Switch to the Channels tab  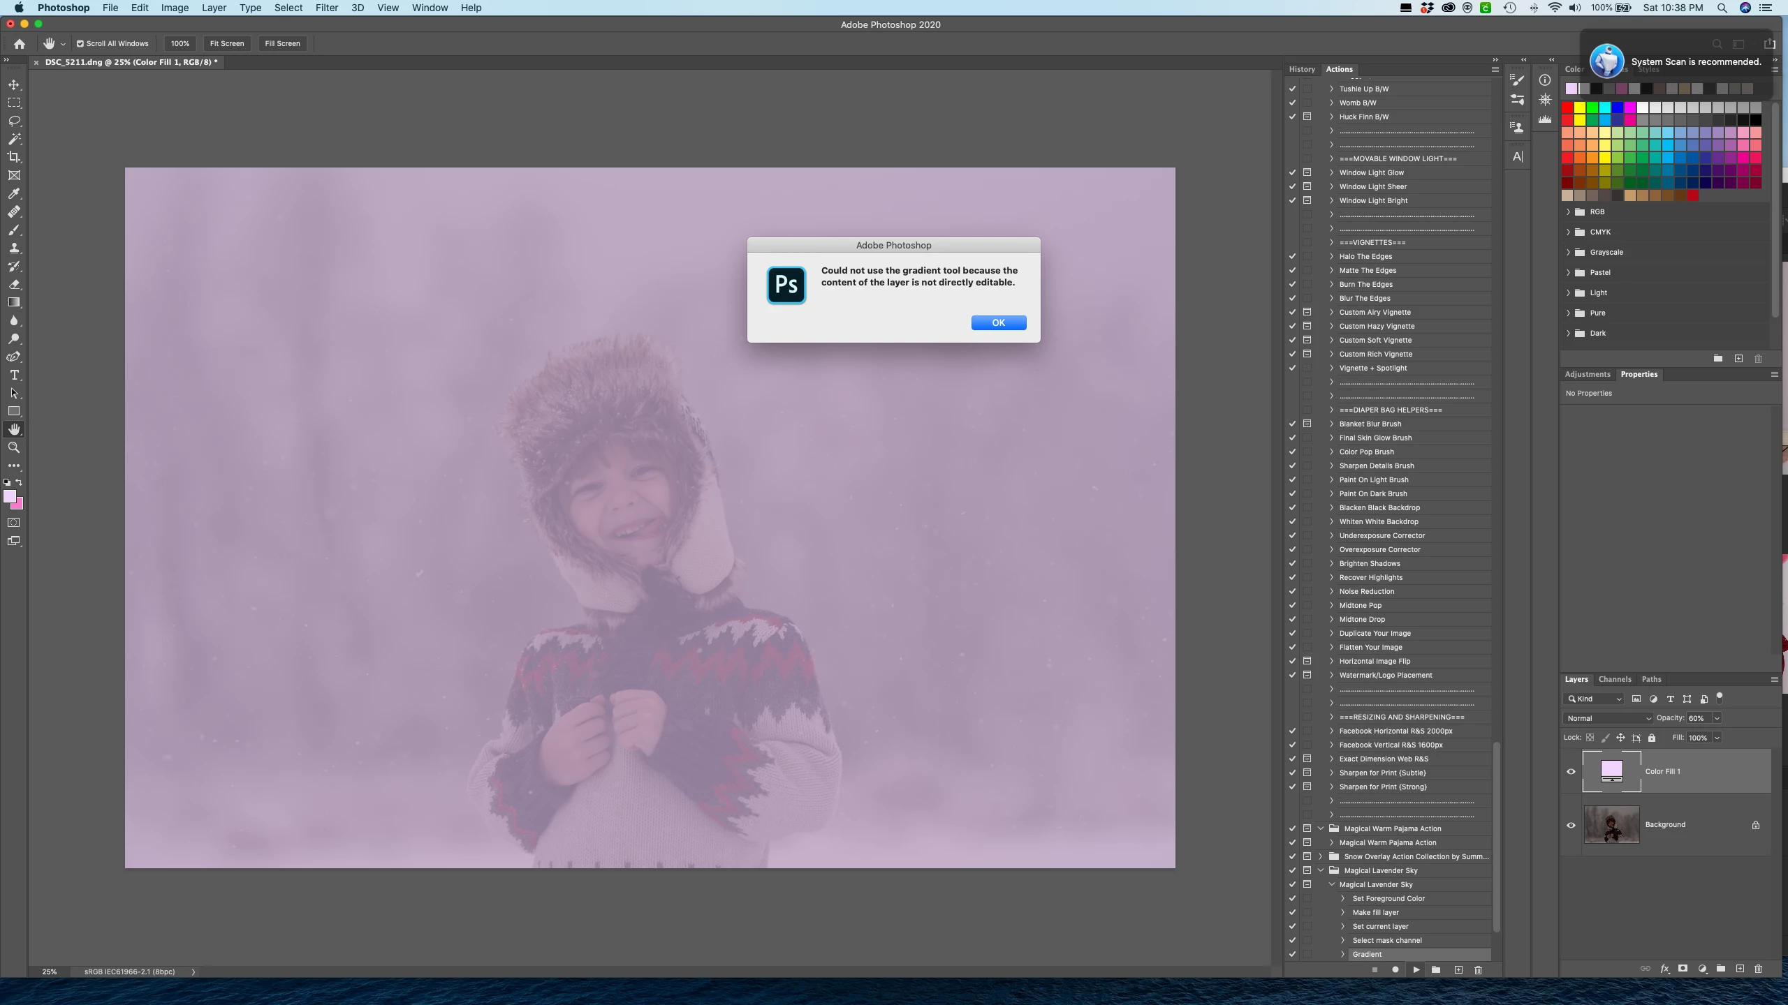coord(1614,679)
